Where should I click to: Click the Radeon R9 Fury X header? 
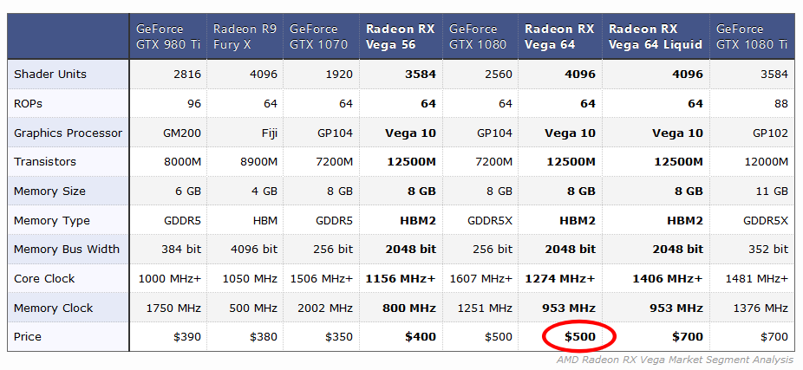[245, 37]
